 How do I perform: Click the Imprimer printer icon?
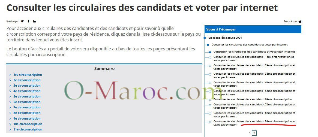pyautogui.click(x=300, y=21)
